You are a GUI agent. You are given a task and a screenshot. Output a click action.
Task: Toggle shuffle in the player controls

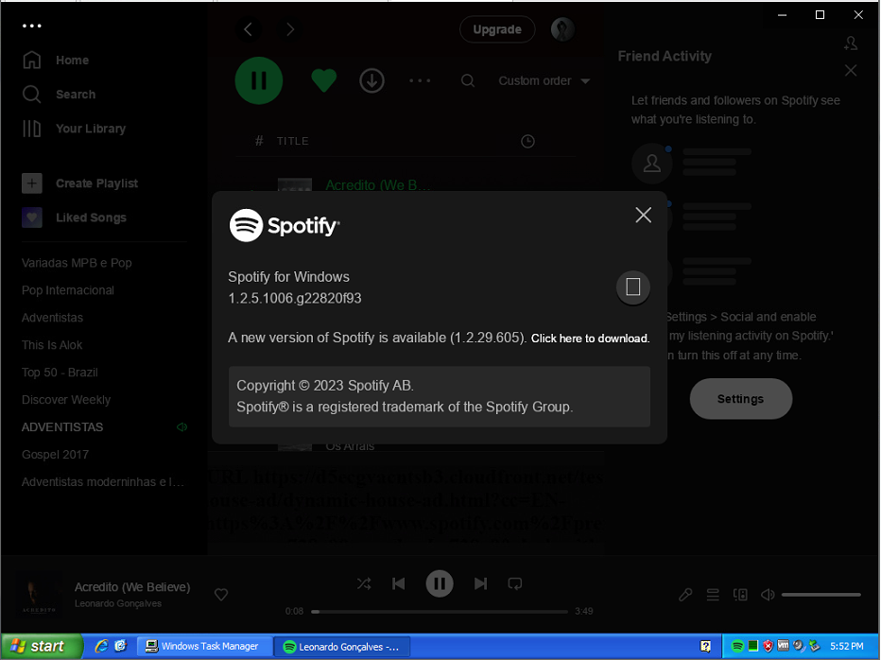coord(364,584)
